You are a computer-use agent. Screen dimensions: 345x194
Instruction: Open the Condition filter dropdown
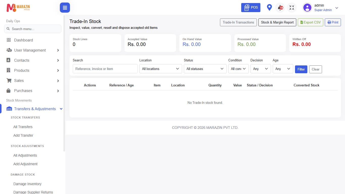click(x=238, y=69)
